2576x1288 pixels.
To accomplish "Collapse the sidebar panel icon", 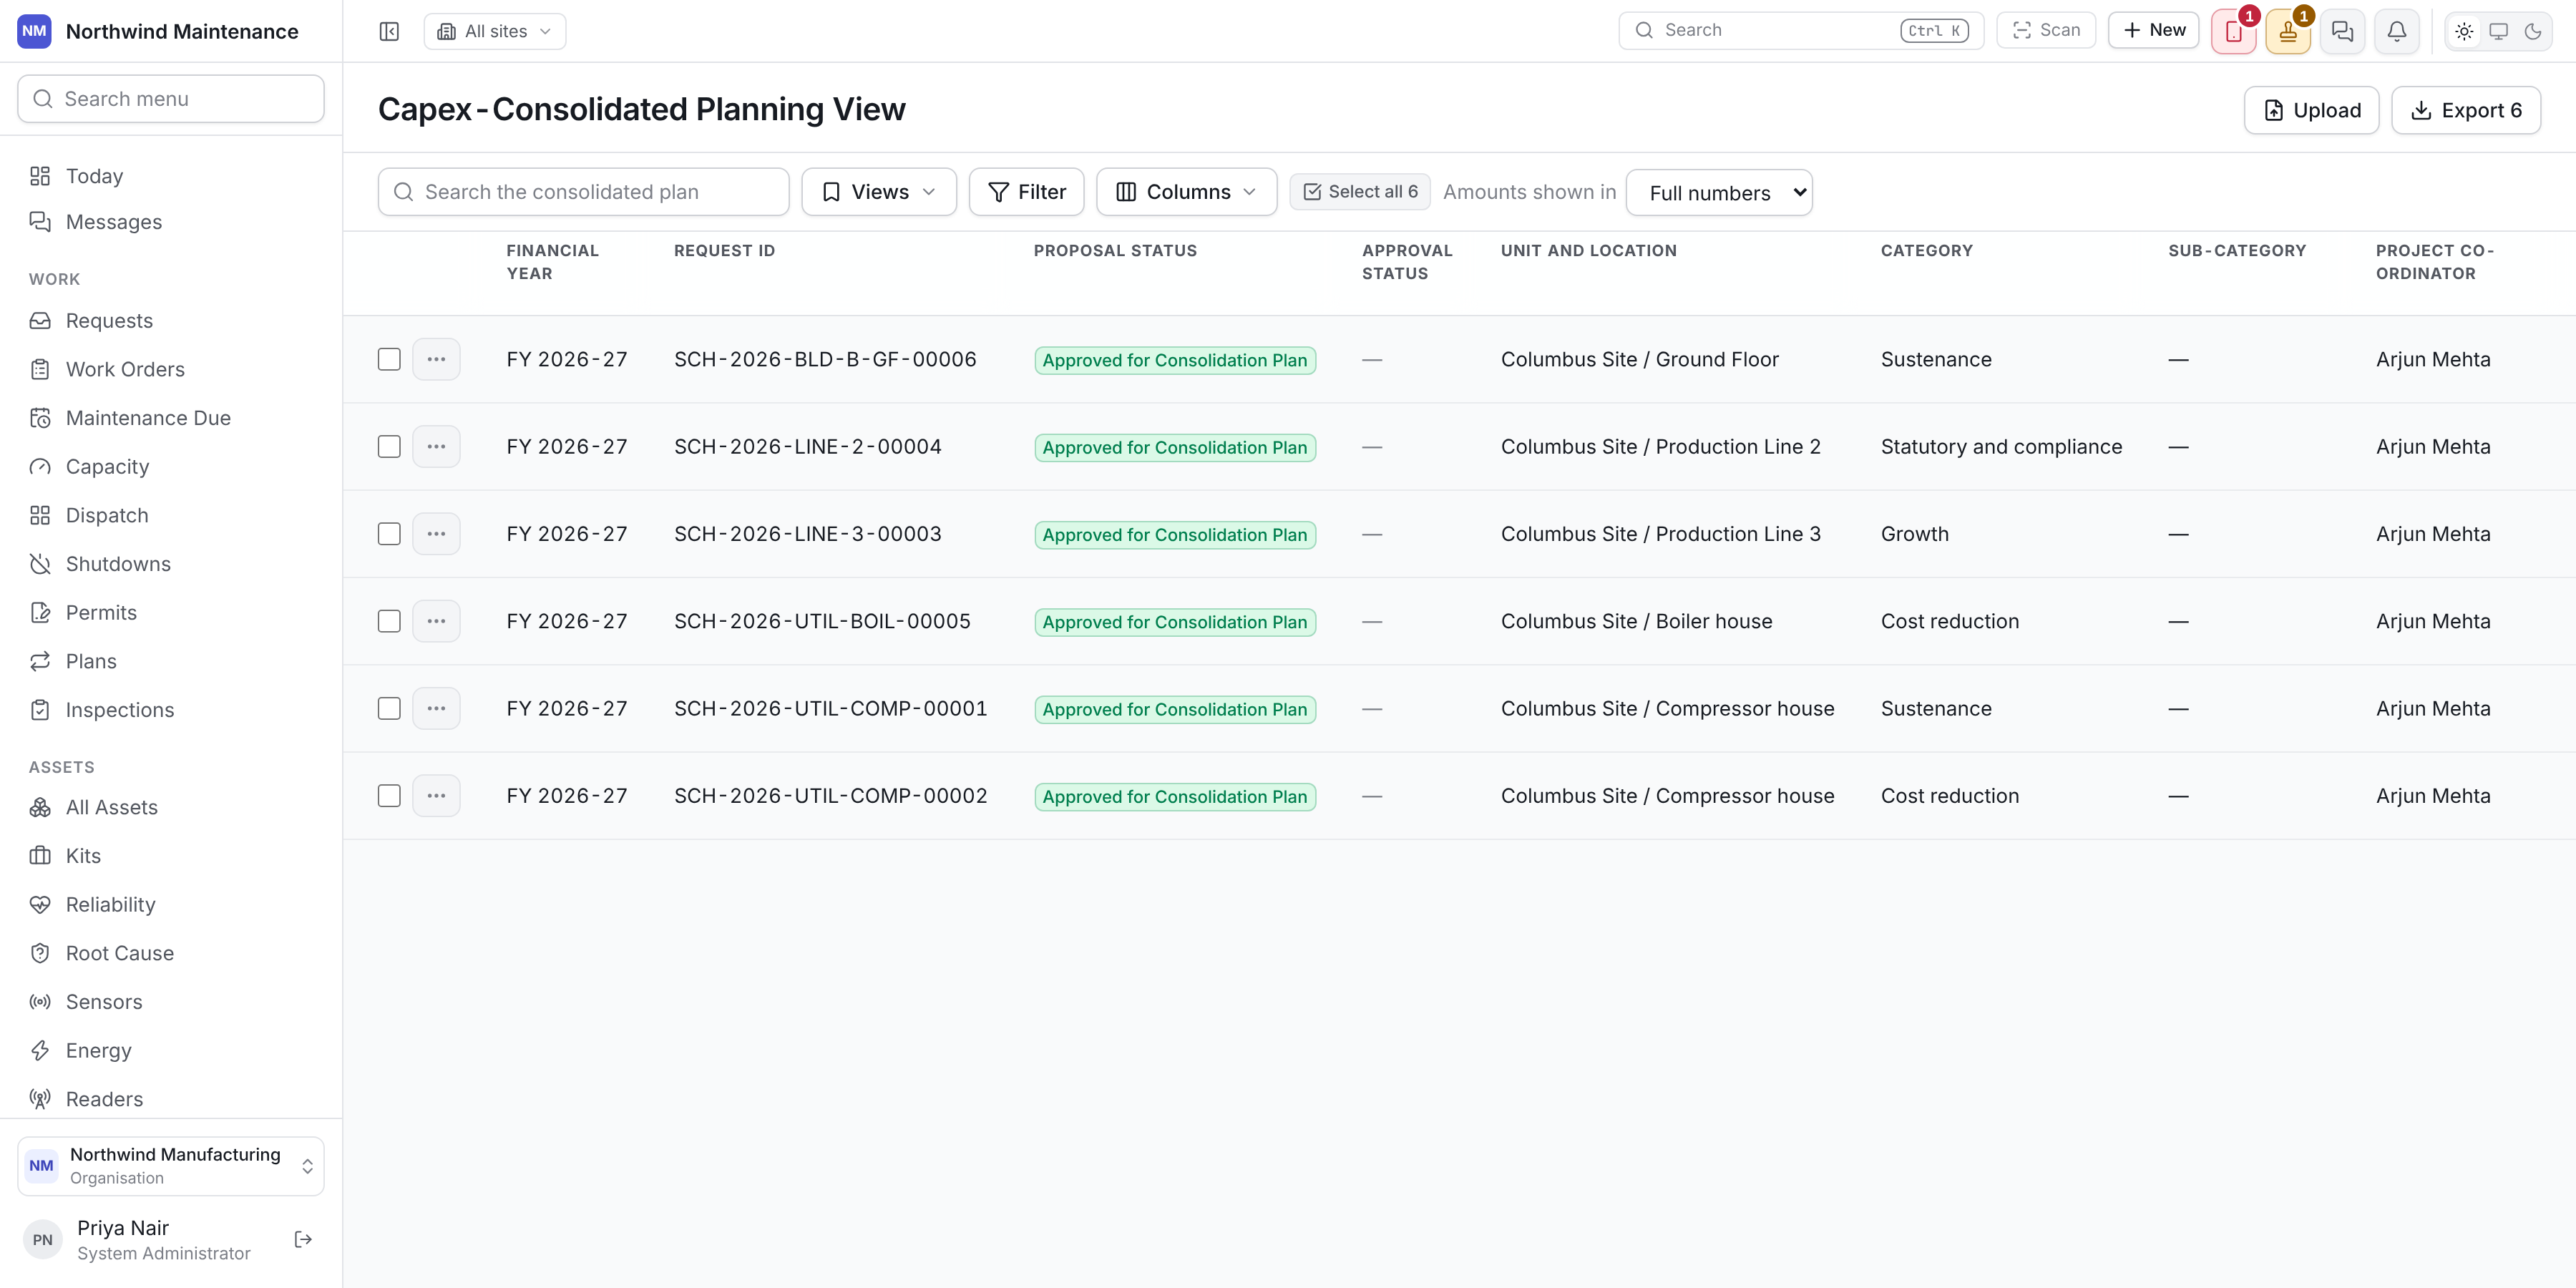I will coord(389,31).
